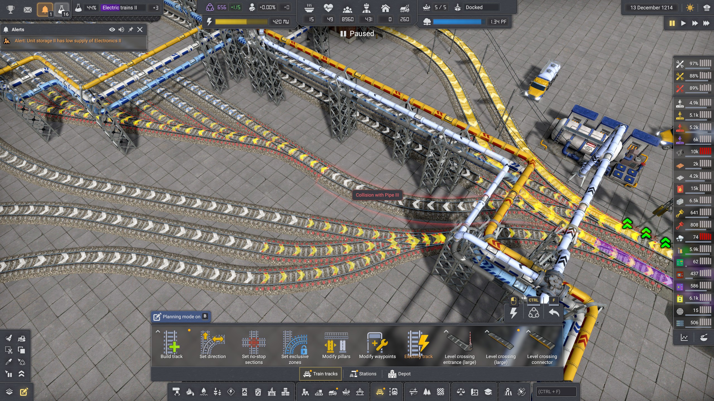Toggle alerts visibility eye icon
Screen dimensions: 714x401
tap(112, 30)
